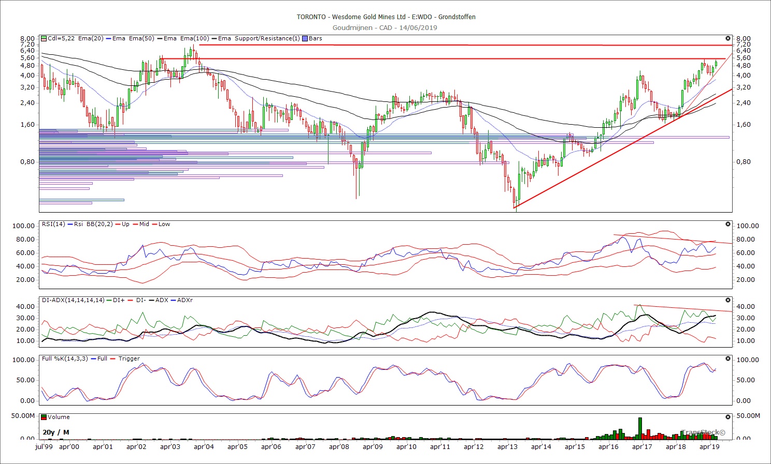The image size is (771, 464).
Task: Select the Ema(100) legend entry
Action: (x=194, y=38)
